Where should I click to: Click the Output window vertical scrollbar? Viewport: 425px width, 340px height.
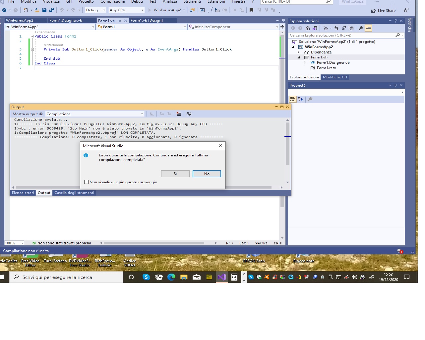click(287, 151)
